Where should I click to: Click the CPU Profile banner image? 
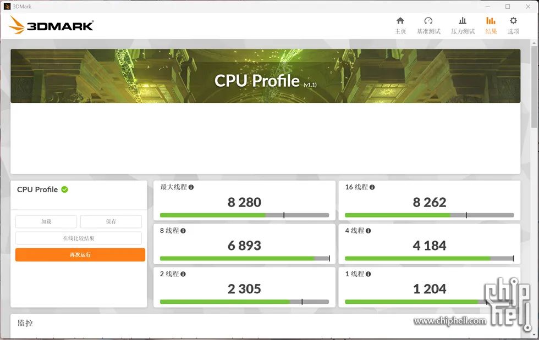point(265,76)
